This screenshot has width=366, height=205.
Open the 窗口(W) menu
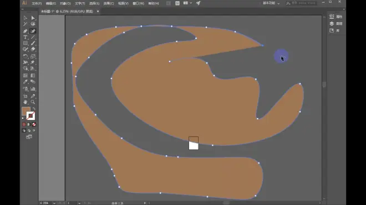(138, 3)
